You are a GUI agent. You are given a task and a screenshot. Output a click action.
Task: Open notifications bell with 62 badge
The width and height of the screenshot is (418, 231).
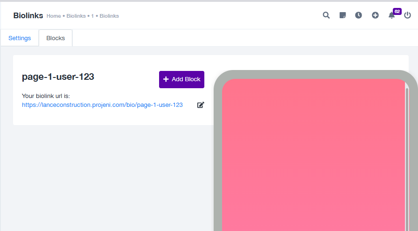coord(391,15)
